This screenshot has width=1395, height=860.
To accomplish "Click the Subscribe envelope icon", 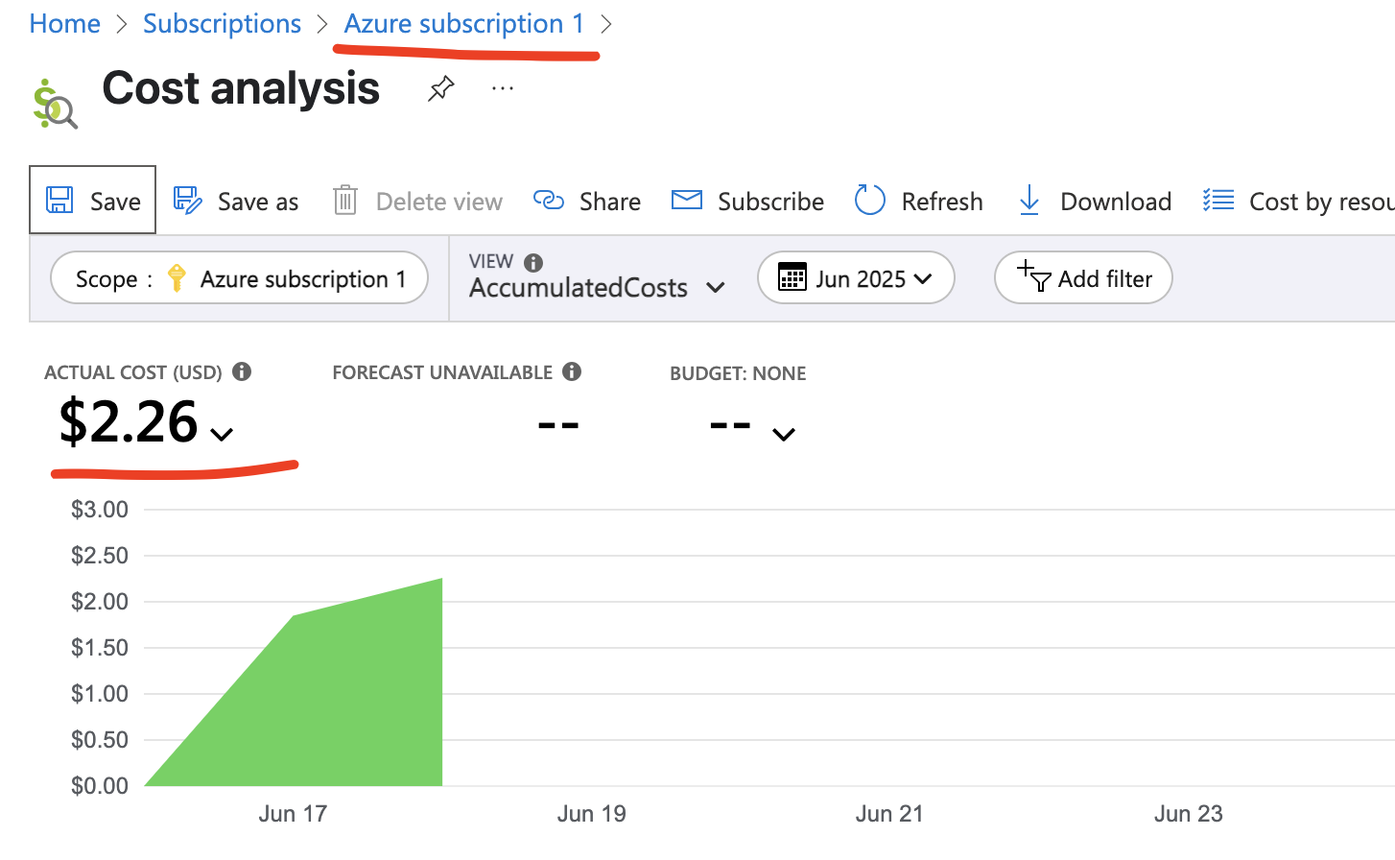I will point(685,200).
